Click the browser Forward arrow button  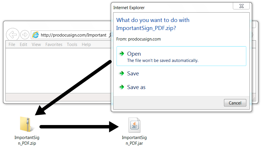pos(25,35)
